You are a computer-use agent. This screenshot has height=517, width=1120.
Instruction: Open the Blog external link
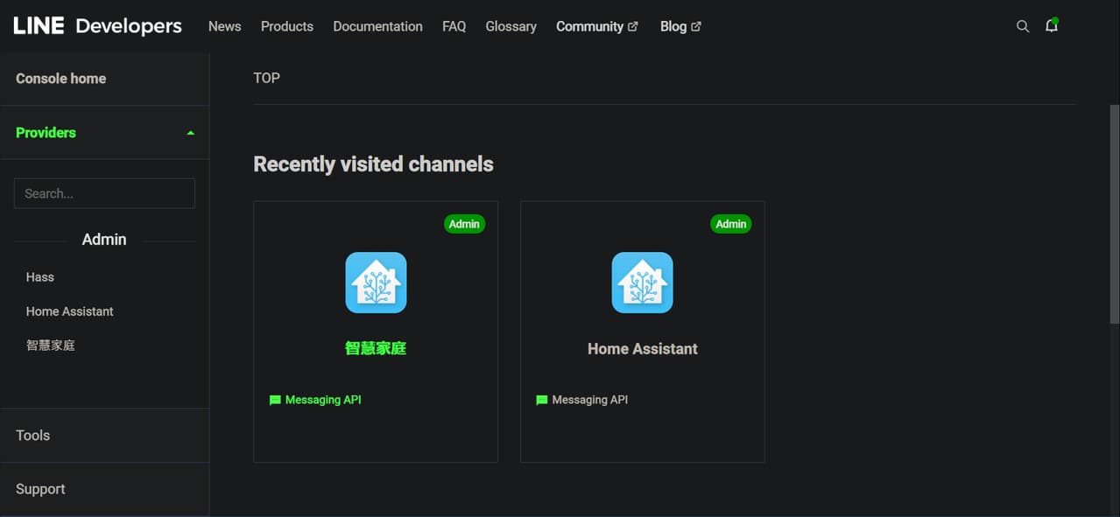pos(680,26)
